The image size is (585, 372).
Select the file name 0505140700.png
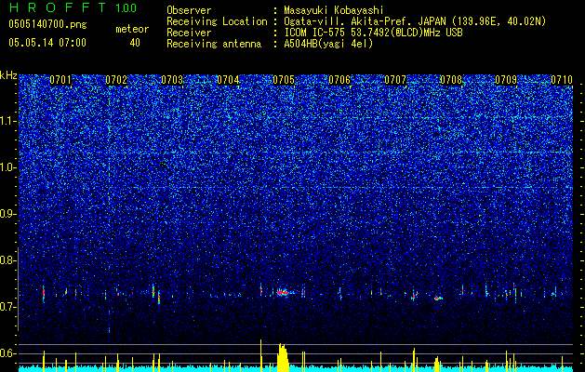(x=47, y=24)
